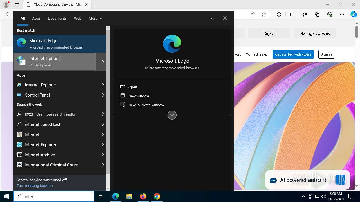Switch to Documents search tab

point(57,18)
